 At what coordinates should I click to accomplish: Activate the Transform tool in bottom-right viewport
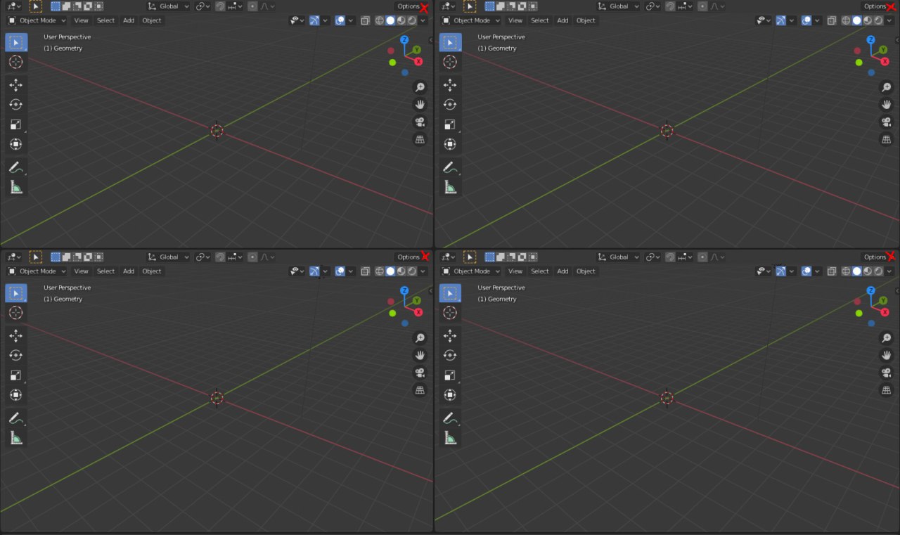click(x=450, y=395)
